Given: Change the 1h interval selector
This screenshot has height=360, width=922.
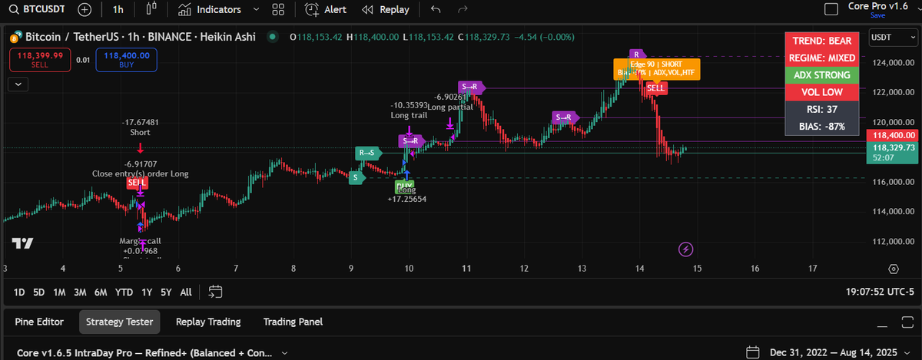Looking at the screenshot, I should 118,10.
